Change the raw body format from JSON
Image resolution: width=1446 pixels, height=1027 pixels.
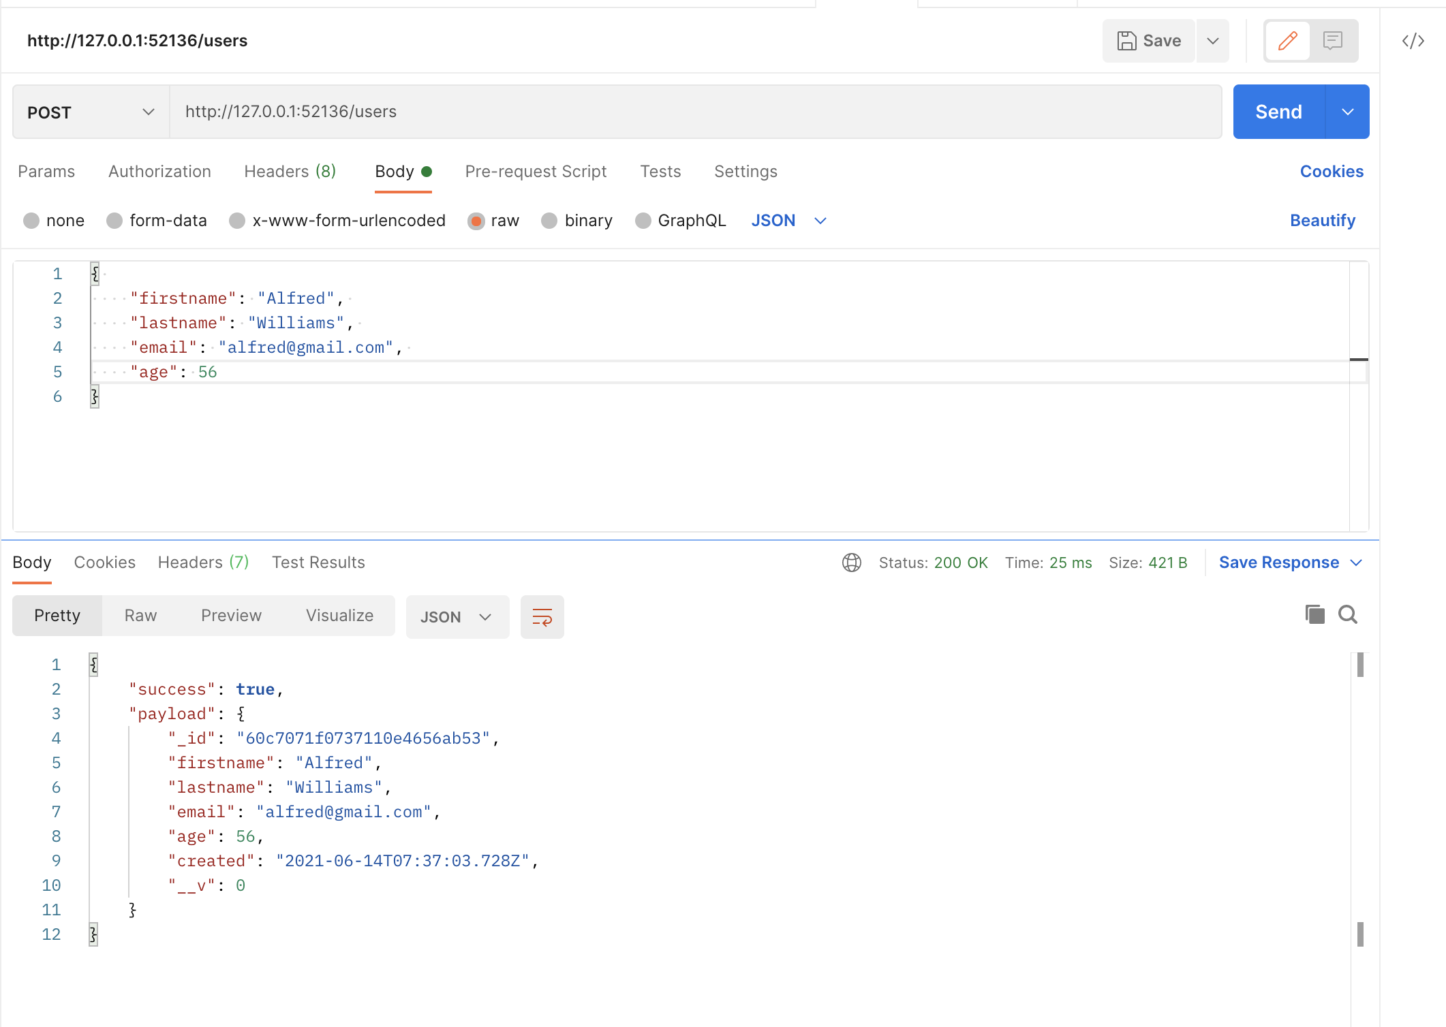click(x=788, y=221)
